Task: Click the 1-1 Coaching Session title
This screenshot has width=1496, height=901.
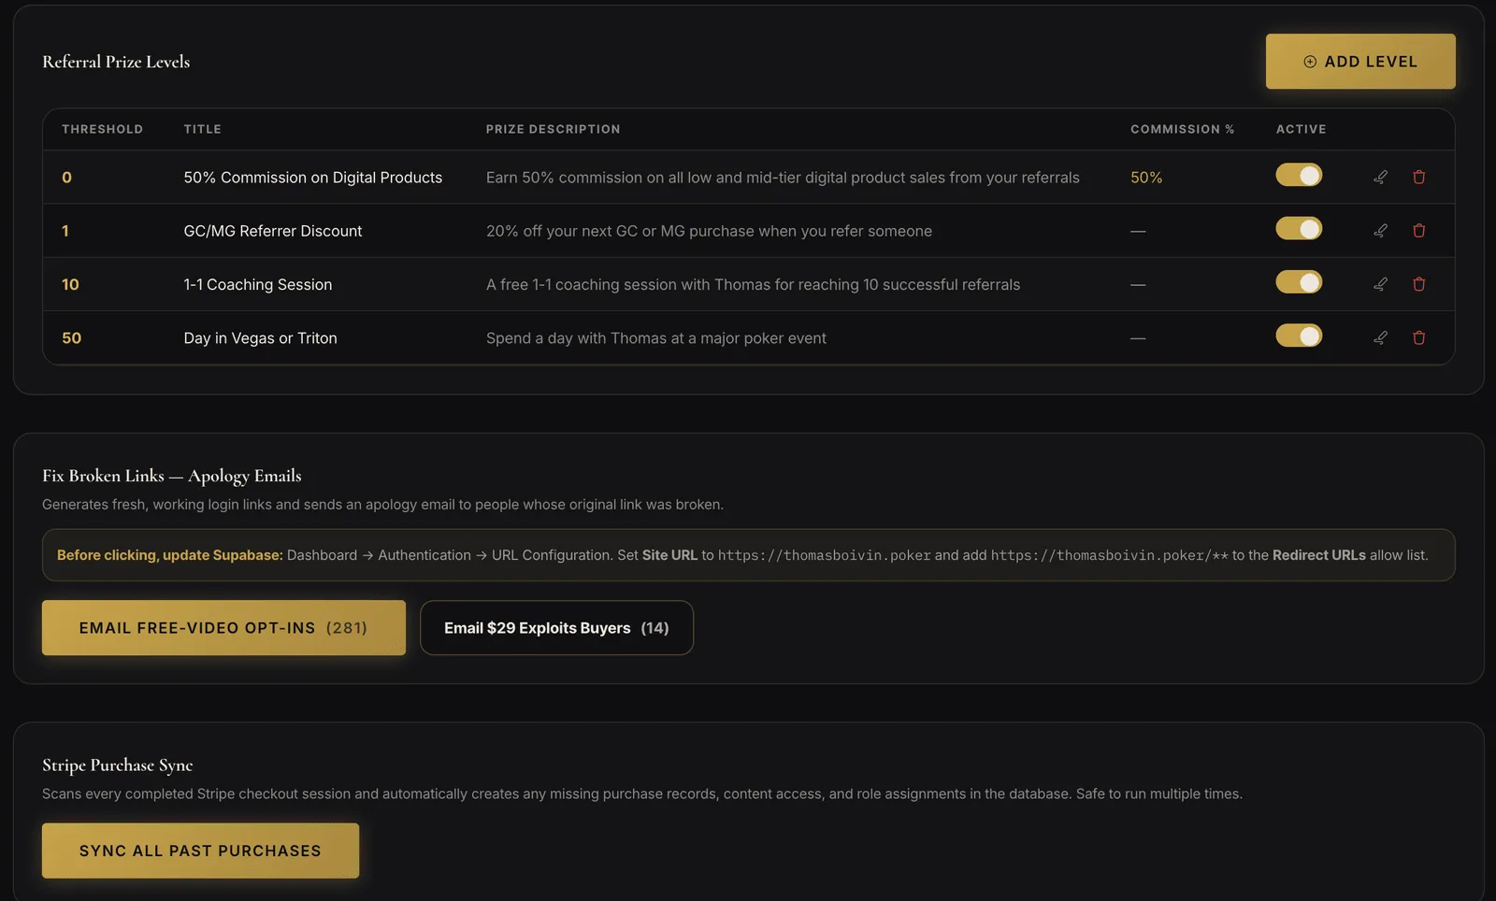Action: pyautogui.click(x=258, y=284)
